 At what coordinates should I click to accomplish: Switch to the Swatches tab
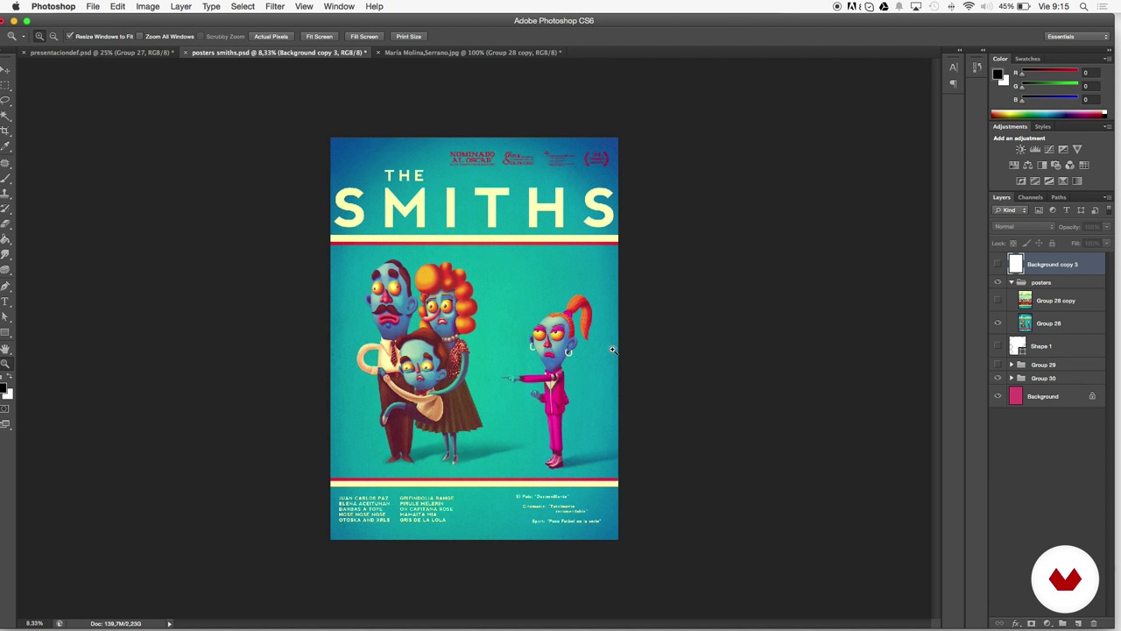(x=1027, y=59)
